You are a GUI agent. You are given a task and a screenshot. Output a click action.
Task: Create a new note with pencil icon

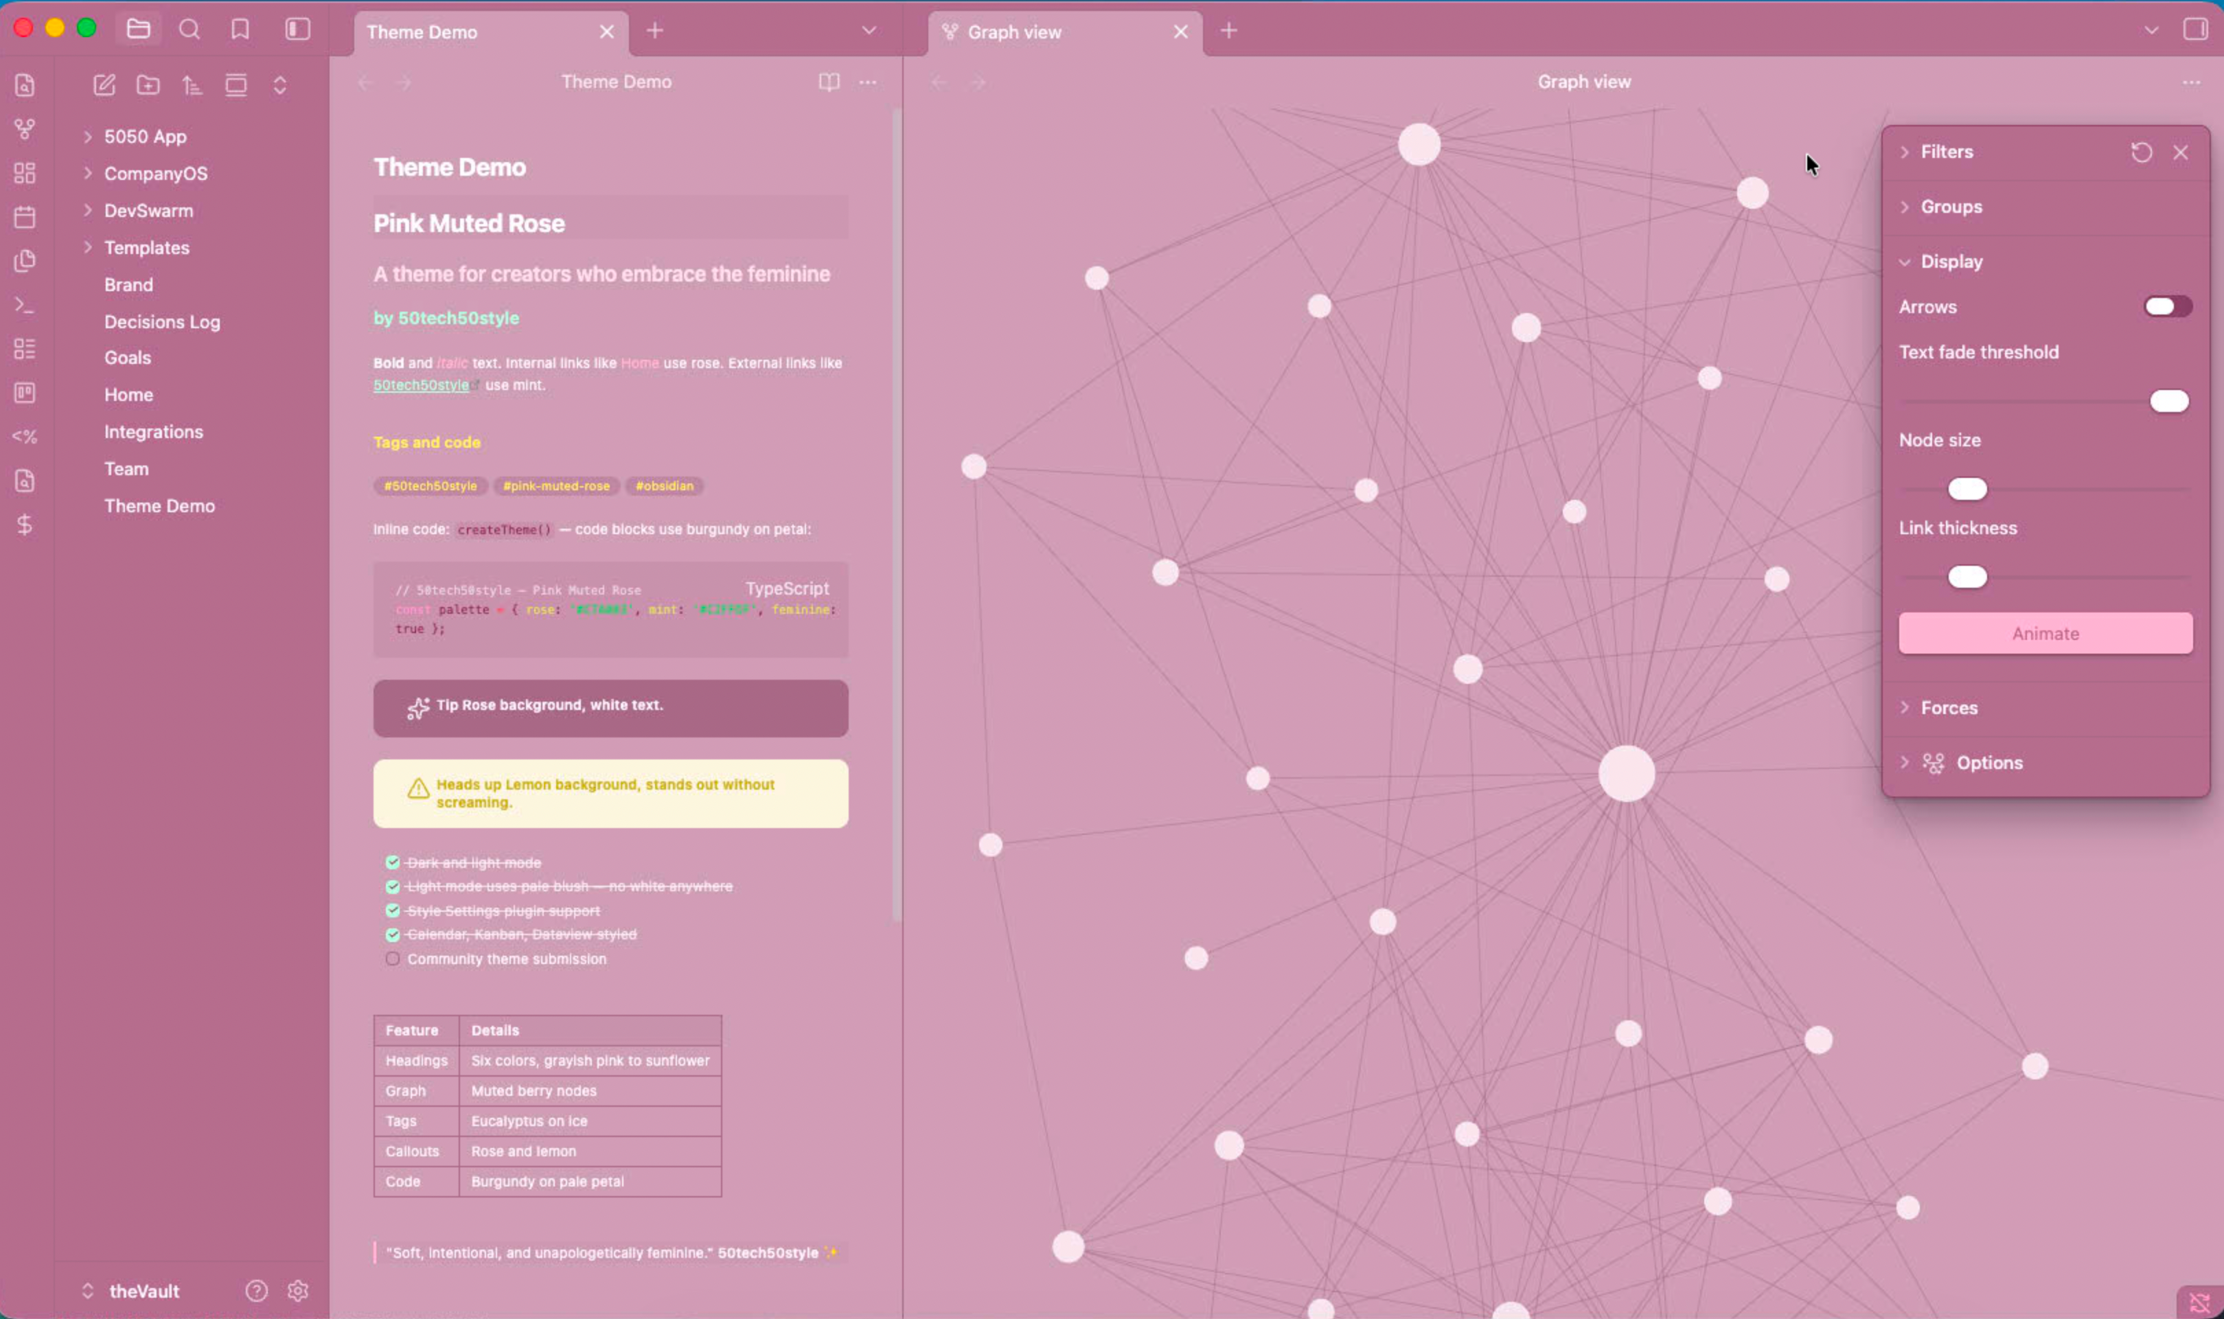pos(104,84)
